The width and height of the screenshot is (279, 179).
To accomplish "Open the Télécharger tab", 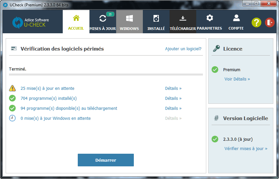I will 183,22.
